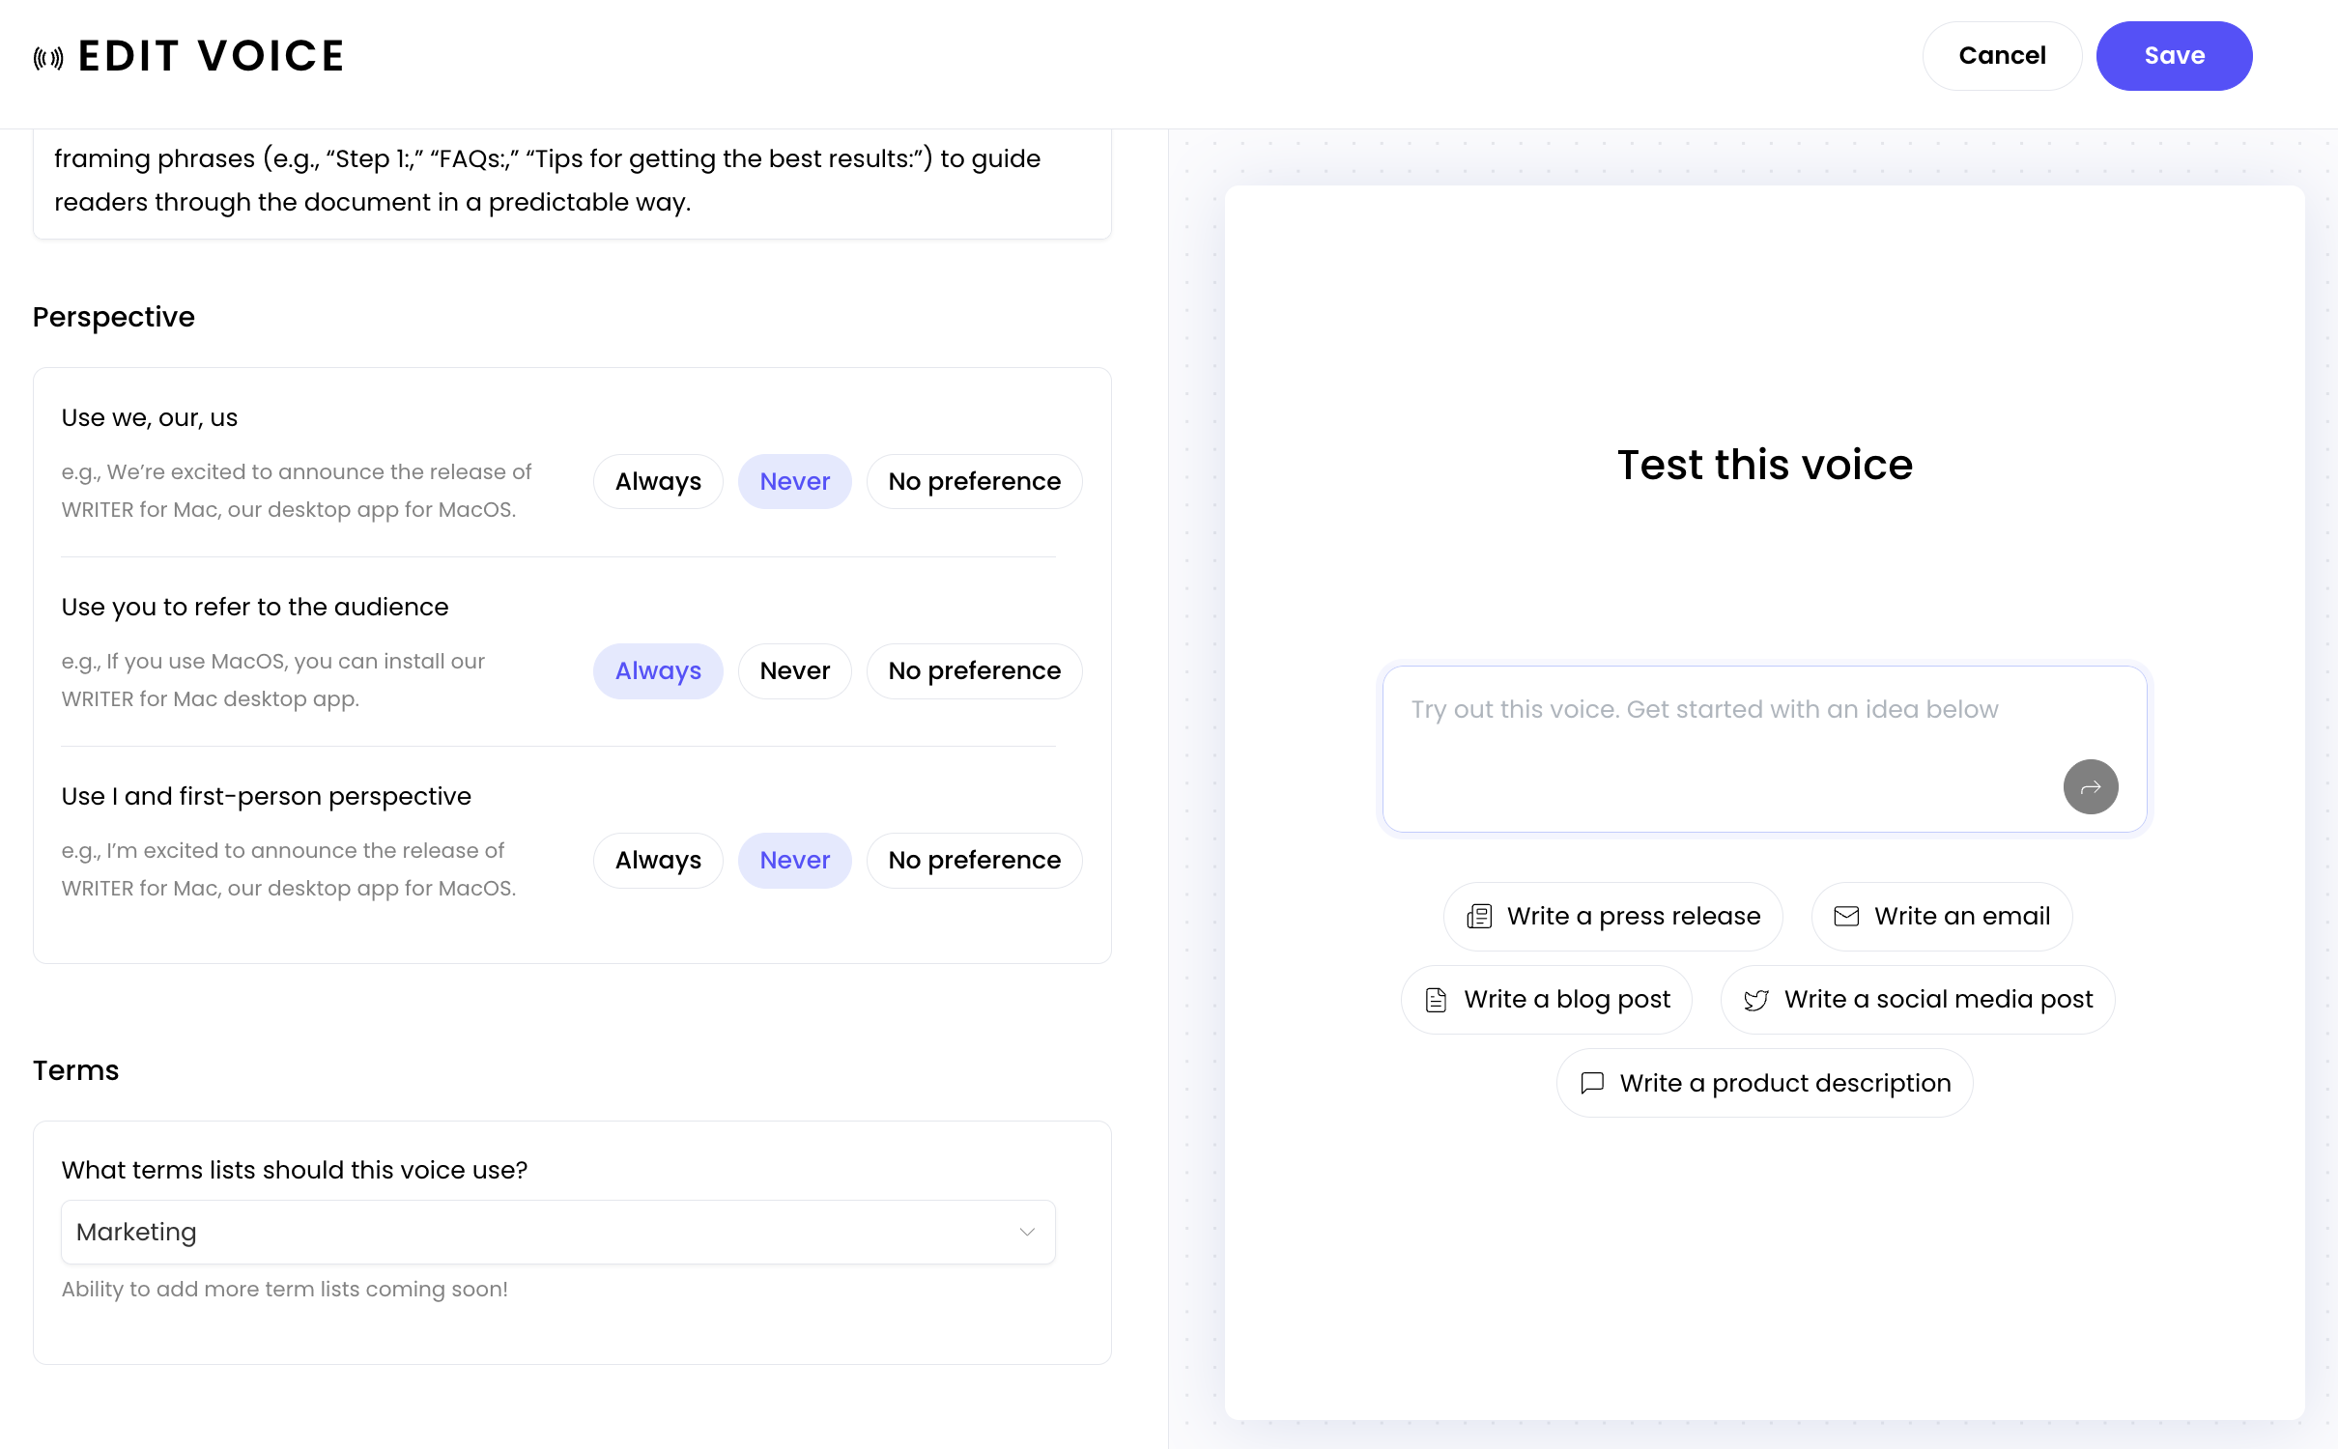
Task: Select No preference for 'Use we, our, us'
Action: click(974, 481)
